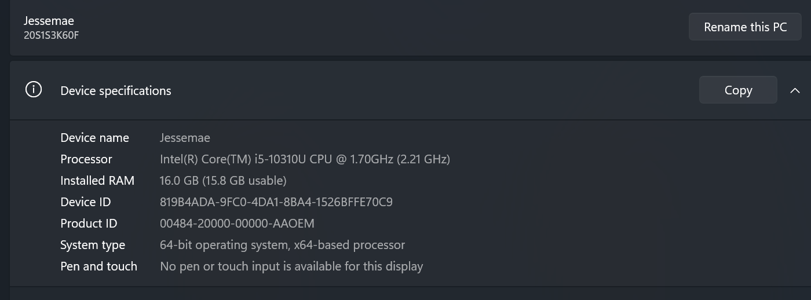Click the Rename this PC button
811x300 pixels.
tap(745, 27)
